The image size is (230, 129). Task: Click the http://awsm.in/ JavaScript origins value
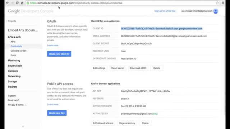128,59
